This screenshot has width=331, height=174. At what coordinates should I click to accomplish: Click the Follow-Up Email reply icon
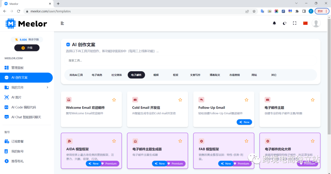(201, 100)
